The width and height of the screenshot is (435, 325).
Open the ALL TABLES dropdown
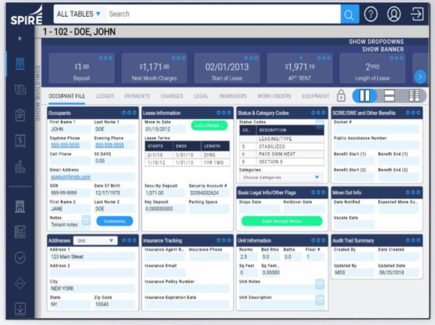pyautogui.click(x=78, y=14)
